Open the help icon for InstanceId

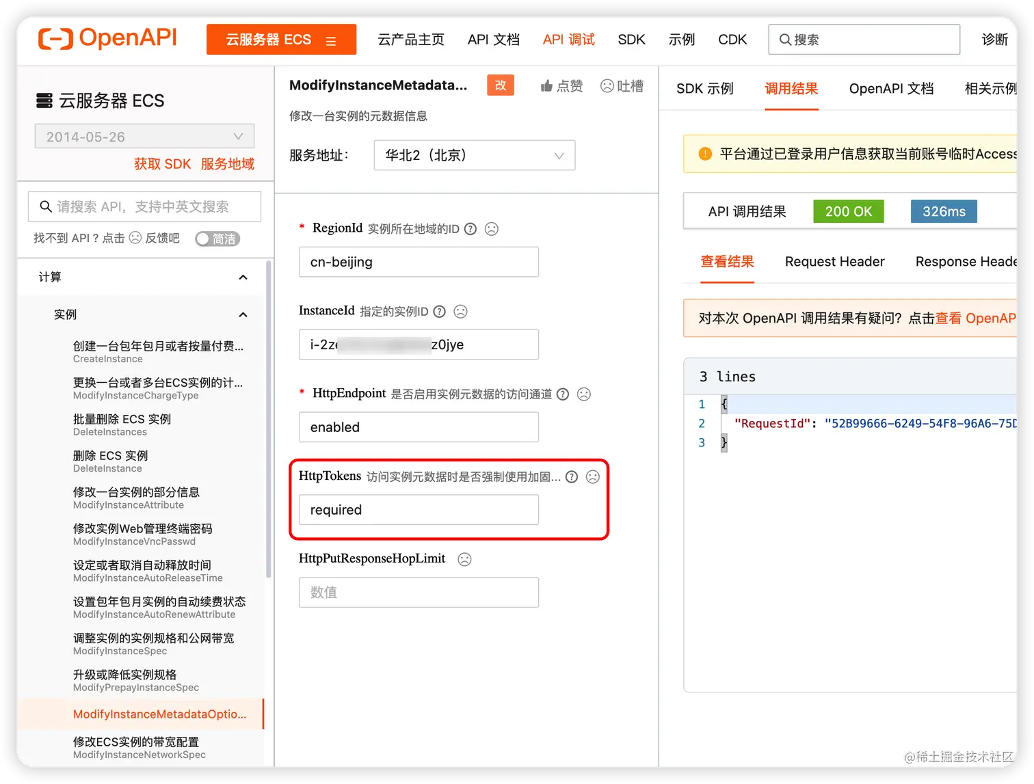click(440, 312)
